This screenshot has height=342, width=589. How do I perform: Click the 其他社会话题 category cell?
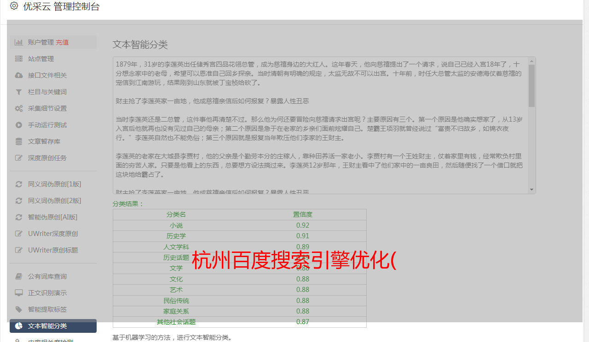[176, 322]
